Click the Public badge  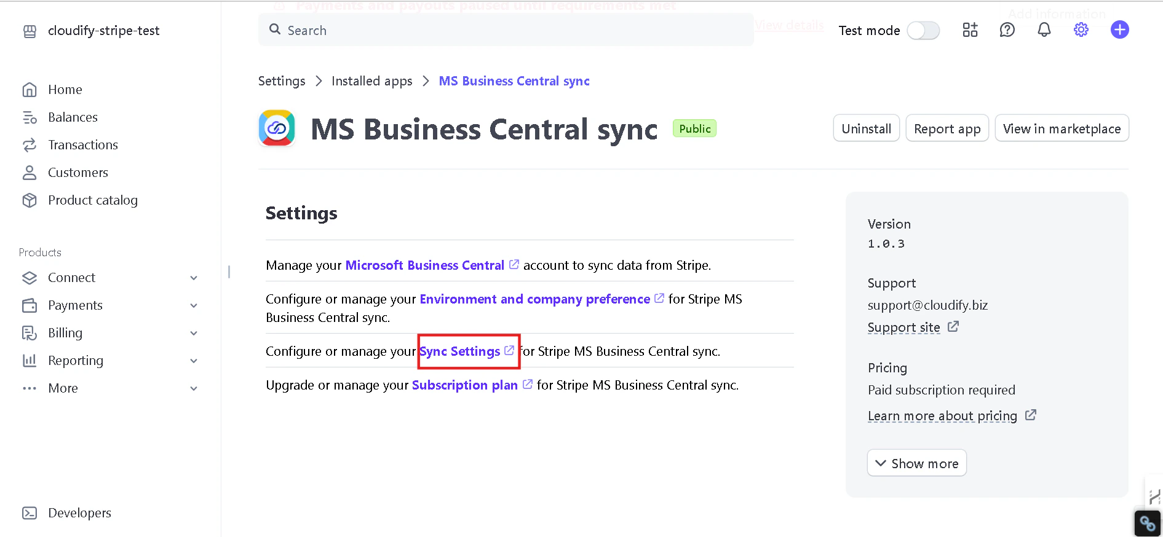695,128
